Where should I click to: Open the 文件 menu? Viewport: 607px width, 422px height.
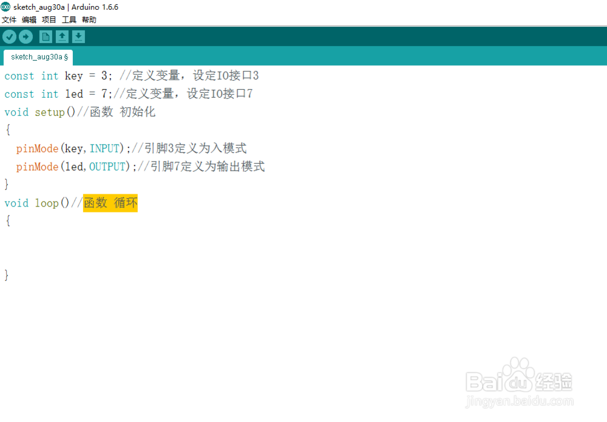coord(9,19)
